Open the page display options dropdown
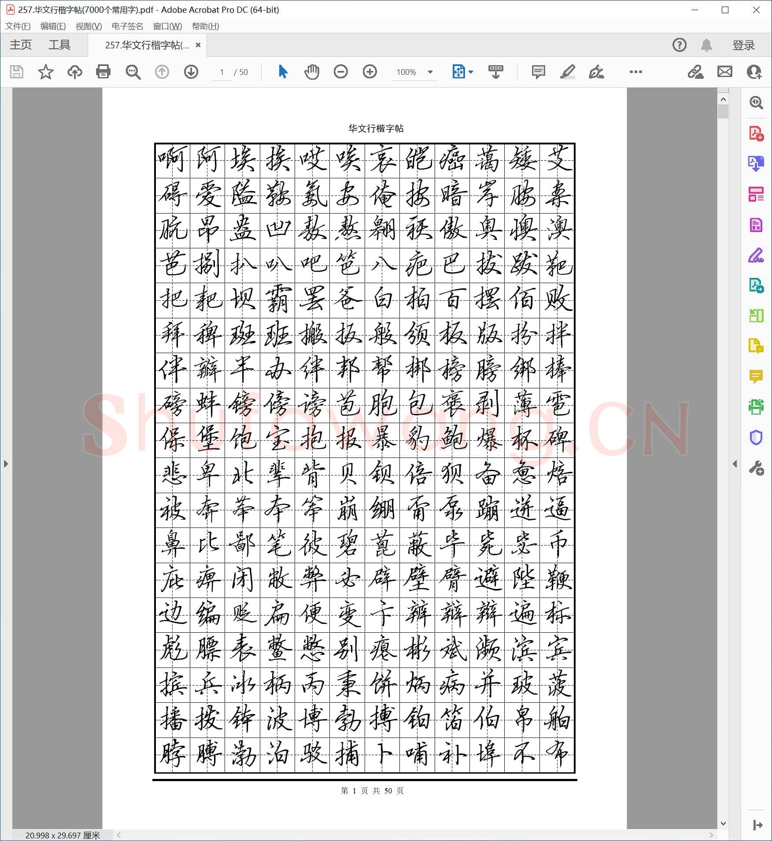This screenshot has height=841, width=772. coord(470,72)
